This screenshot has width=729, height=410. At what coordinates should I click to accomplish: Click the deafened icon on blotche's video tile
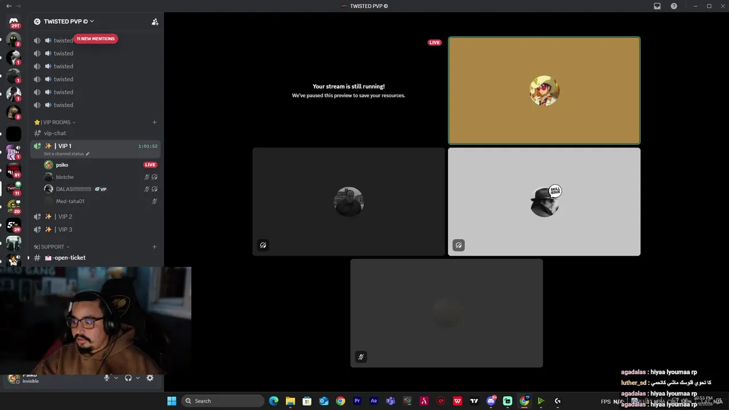[x=263, y=245]
